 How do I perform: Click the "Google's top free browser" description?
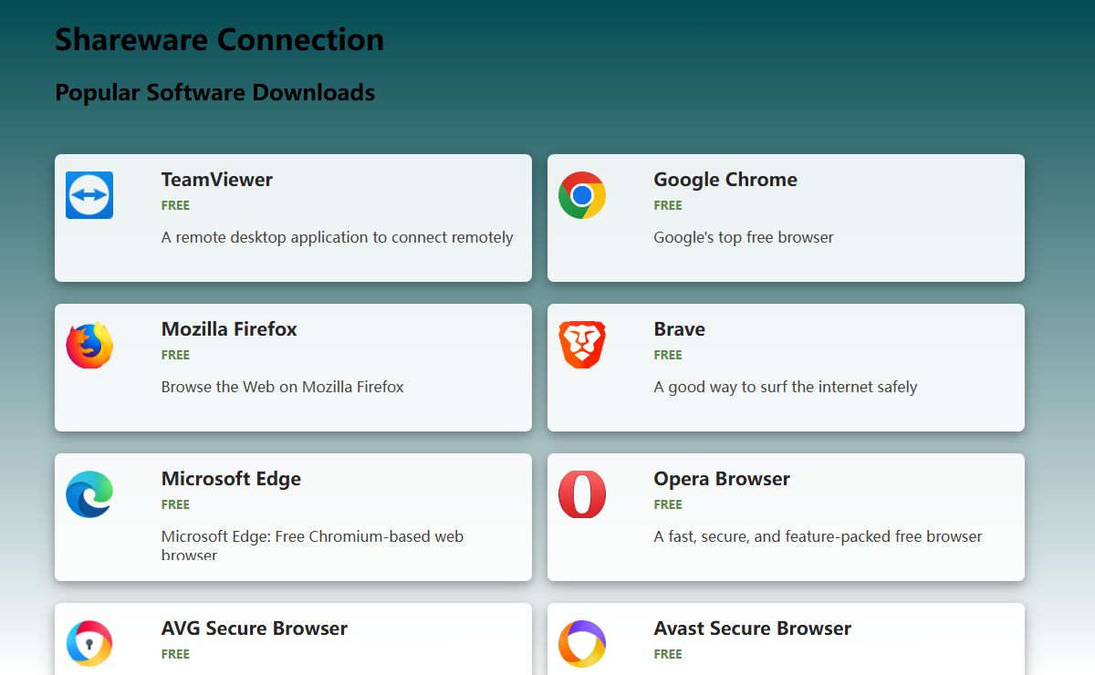744,237
